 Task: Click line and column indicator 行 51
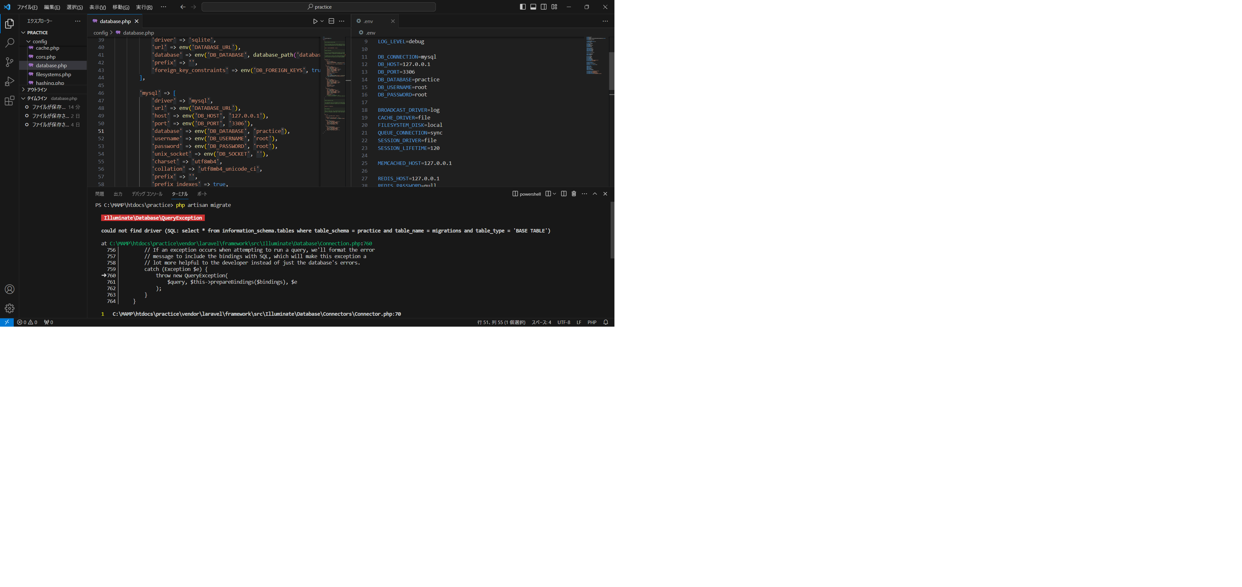pos(501,322)
